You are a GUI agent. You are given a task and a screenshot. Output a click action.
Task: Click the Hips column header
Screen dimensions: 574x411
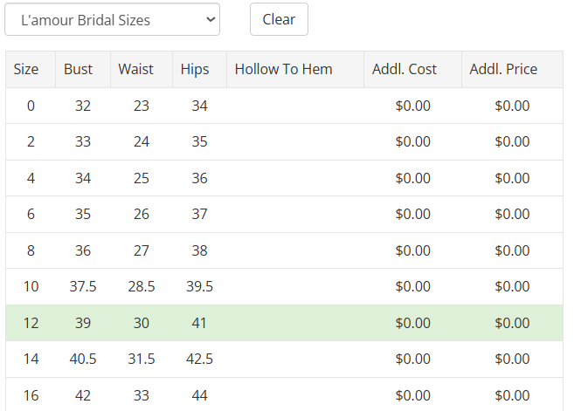pyautogui.click(x=200, y=70)
